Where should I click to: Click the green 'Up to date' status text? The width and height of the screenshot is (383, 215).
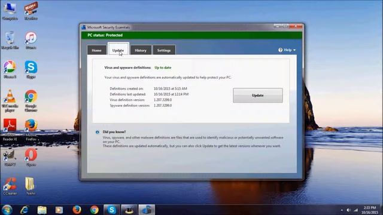click(163, 67)
